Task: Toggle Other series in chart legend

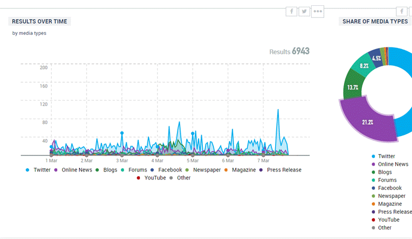Action: [180, 178]
